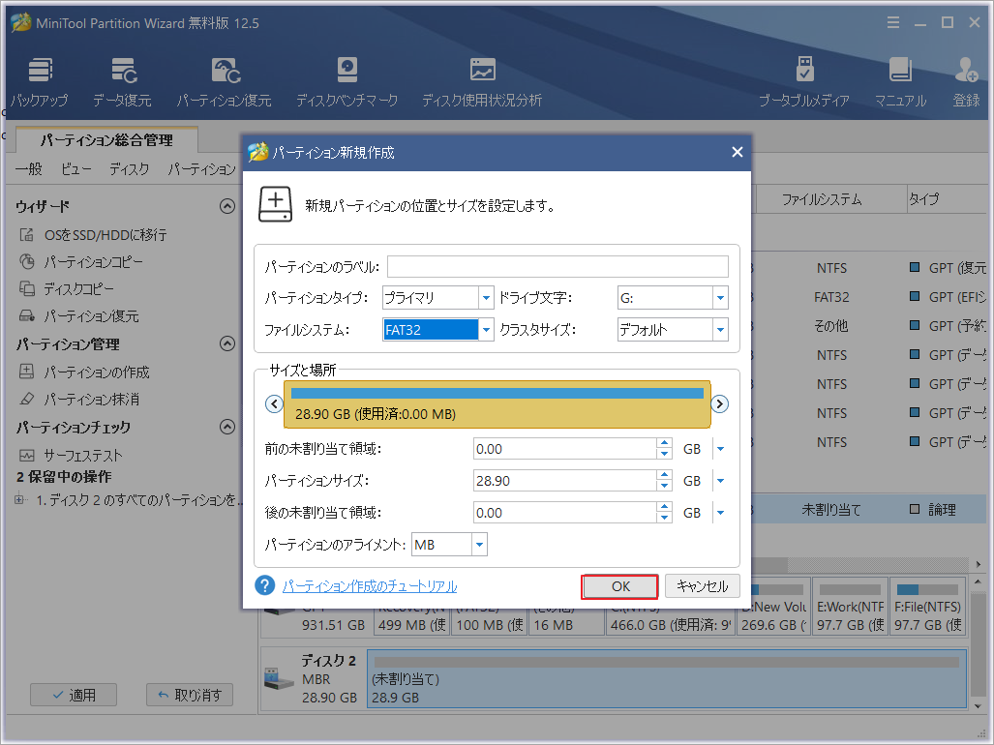
Task: Click the partition size slider right arrow
Action: [x=719, y=403]
